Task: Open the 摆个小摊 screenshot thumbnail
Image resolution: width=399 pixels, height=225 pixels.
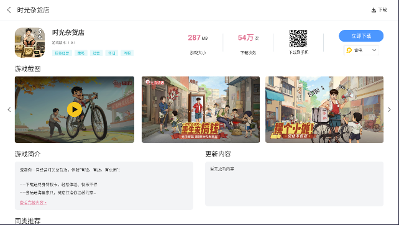Action: click(324, 109)
